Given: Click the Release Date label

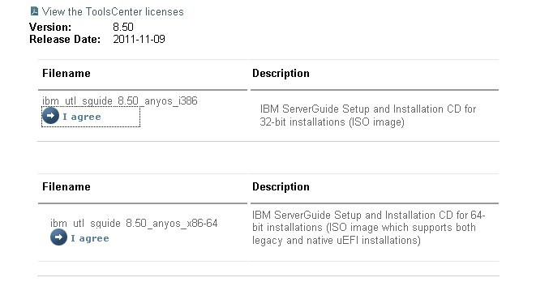Looking at the screenshot, I should (65, 39).
